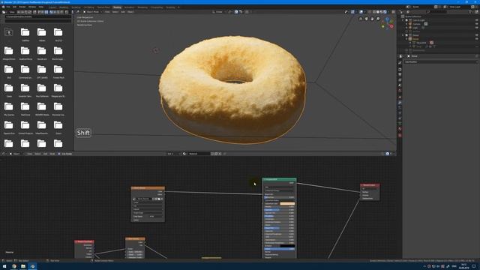Switch viewport to wireframe shading
480x270 pixels.
(374, 12)
